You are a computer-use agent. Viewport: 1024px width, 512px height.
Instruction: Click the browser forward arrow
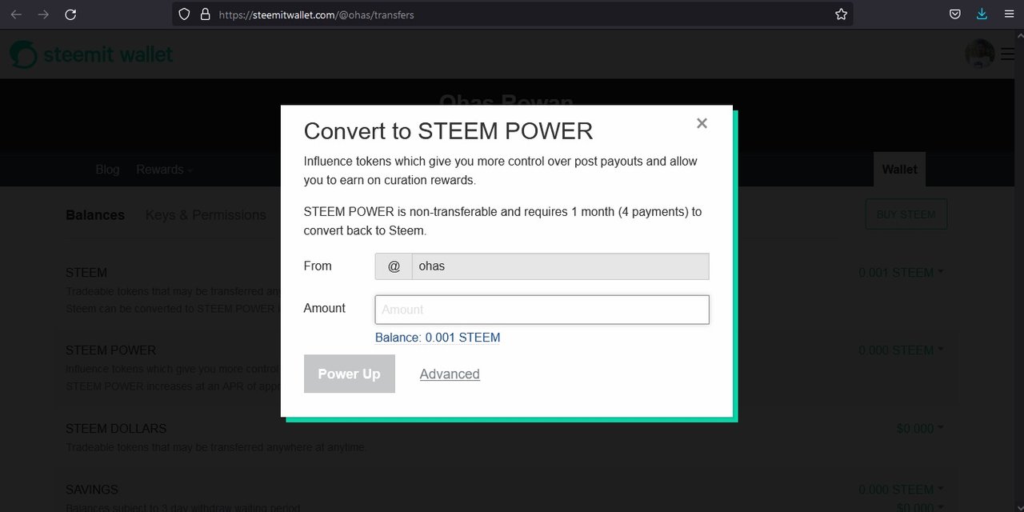(x=43, y=14)
